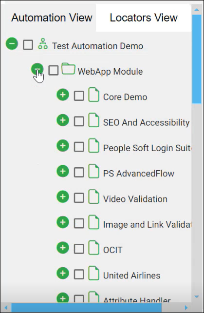Click the horizontal scrollbar thumb
The width and height of the screenshot is (204, 313).
(86, 308)
